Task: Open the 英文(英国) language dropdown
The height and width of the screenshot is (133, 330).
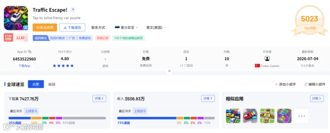Action: coord(156,28)
